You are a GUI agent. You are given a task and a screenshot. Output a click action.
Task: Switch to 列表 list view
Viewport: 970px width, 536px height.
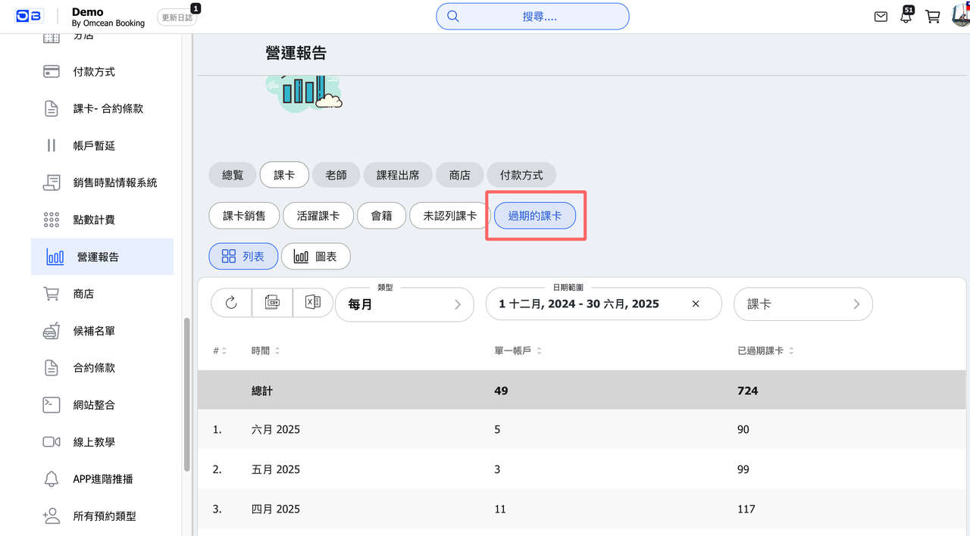(x=243, y=257)
